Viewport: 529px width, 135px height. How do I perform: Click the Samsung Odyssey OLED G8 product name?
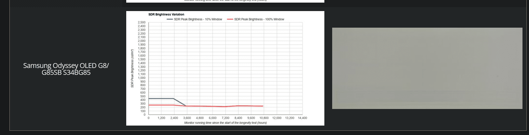[66, 69]
